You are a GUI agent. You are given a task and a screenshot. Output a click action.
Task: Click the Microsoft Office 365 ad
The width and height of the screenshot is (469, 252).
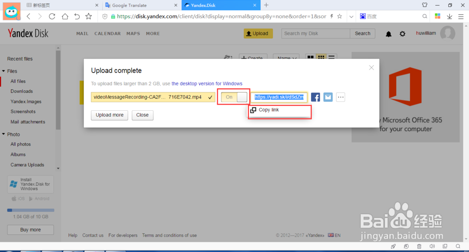405,97
